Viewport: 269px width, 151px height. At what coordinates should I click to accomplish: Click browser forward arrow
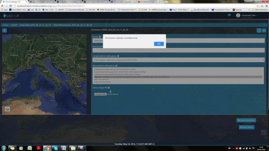(6, 6)
